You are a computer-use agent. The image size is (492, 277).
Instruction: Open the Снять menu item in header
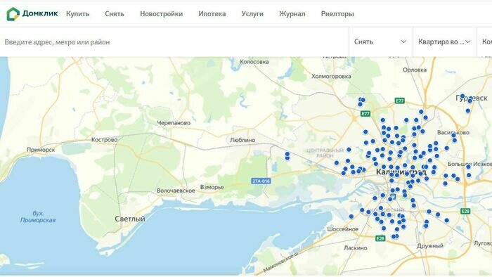(115, 14)
